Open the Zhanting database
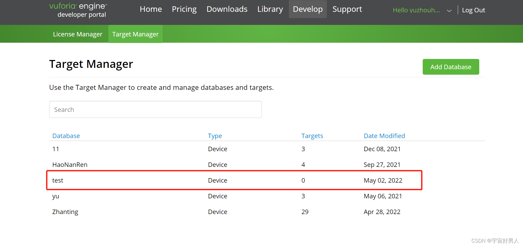The width and height of the screenshot is (523, 246). coord(65,212)
